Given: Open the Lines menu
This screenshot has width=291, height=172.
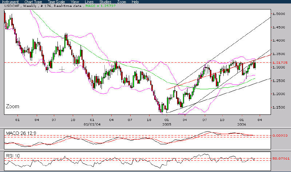Looking at the screenshot, I should [89, 2].
